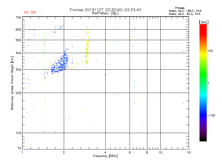Click y-axis tick label '600'
Screen dimensions: 222x166
click(x=18, y=30)
